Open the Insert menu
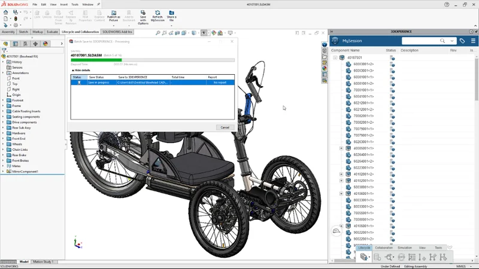This screenshot has width=479, height=269. pos(64,4)
